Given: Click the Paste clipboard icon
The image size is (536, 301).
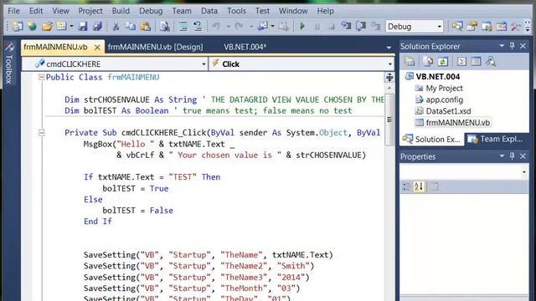Looking at the screenshot, I should 145,26.
